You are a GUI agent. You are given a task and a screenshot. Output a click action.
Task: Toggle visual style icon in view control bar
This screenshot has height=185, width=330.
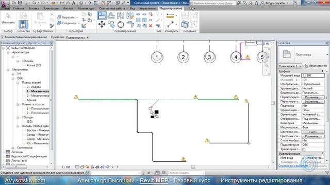click(x=82, y=167)
